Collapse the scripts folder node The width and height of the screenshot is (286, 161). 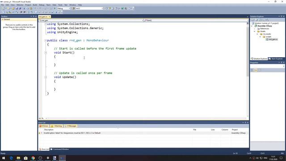(x=260, y=37)
